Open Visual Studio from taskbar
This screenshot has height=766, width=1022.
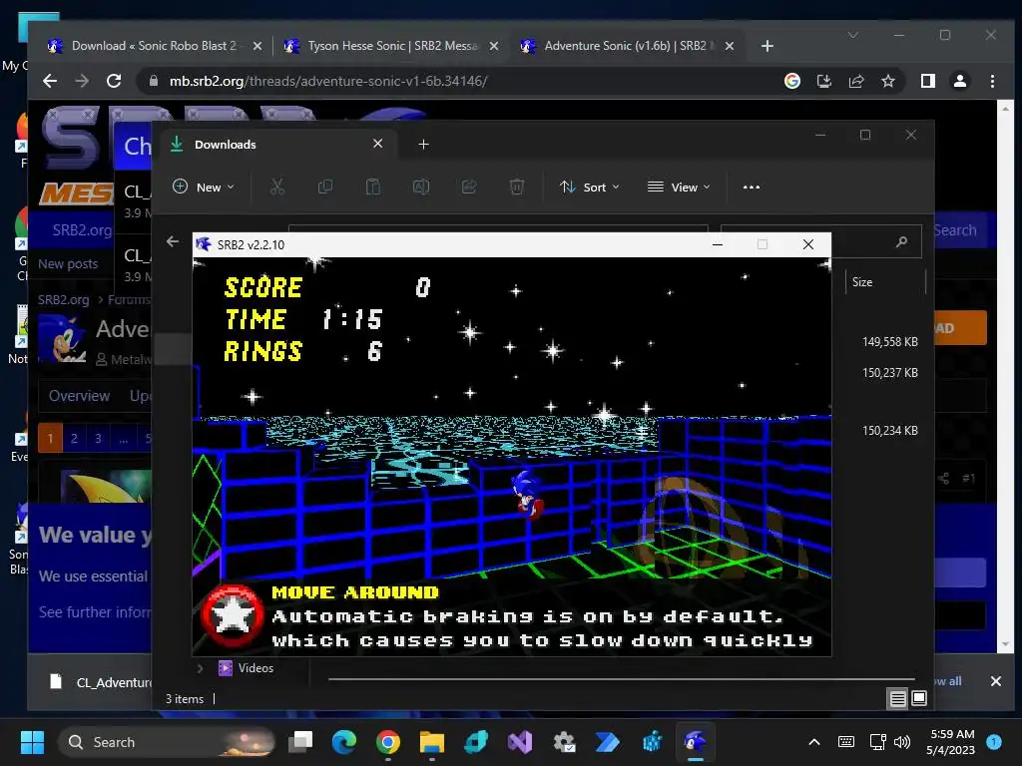click(x=519, y=742)
